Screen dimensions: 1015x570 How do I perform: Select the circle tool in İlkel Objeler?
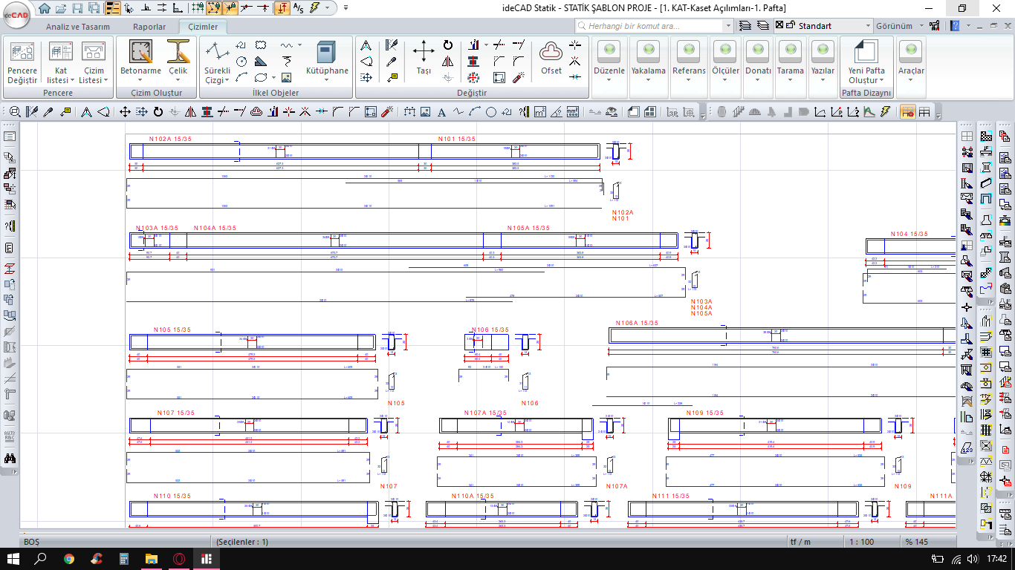click(241, 61)
